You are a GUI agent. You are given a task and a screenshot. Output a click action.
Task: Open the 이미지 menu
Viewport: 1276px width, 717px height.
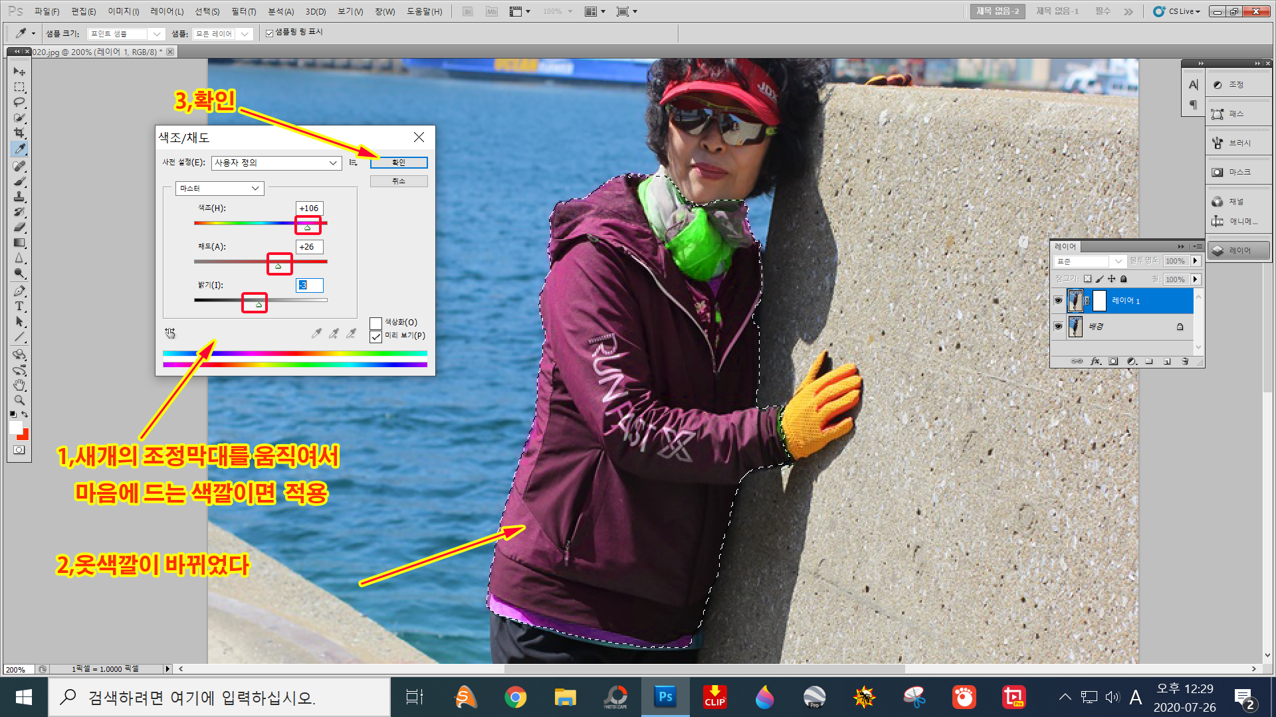click(x=124, y=11)
